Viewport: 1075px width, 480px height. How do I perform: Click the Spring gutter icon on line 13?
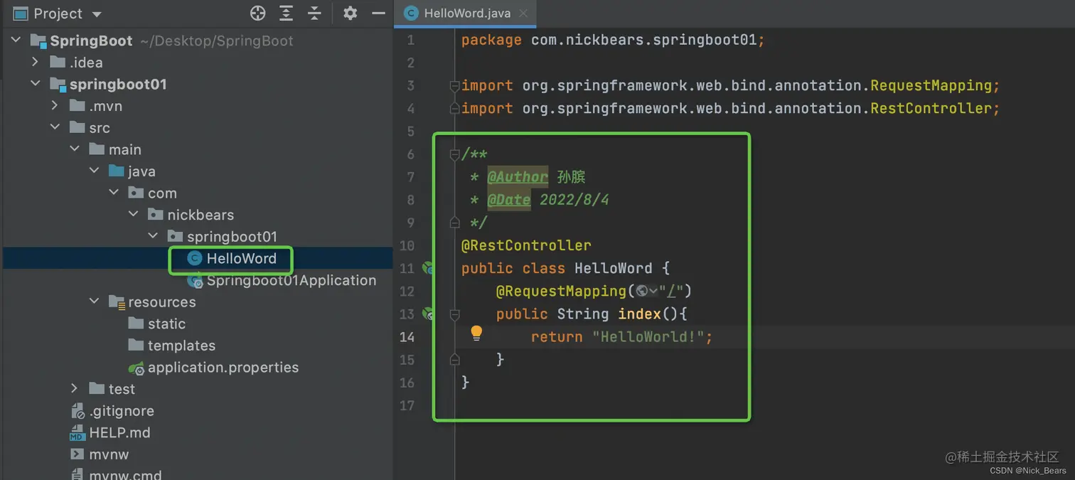(428, 314)
